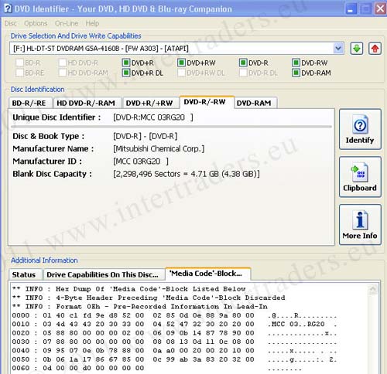Open More Info button
This screenshot has height=374, width=387.
coord(360,225)
